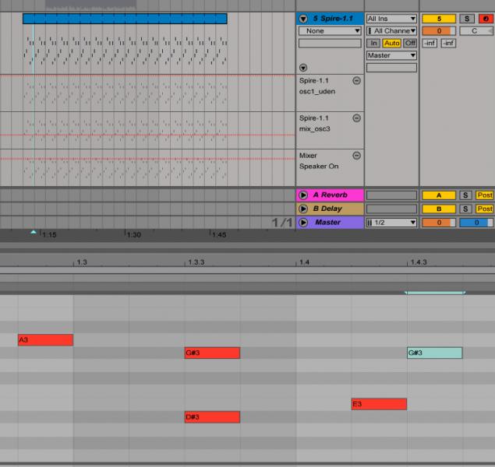Open the 1/2 master output dropdown

tap(391, 223)
